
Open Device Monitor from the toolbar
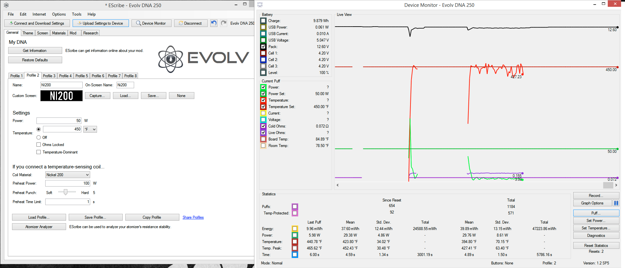click(x=151, y=23)
